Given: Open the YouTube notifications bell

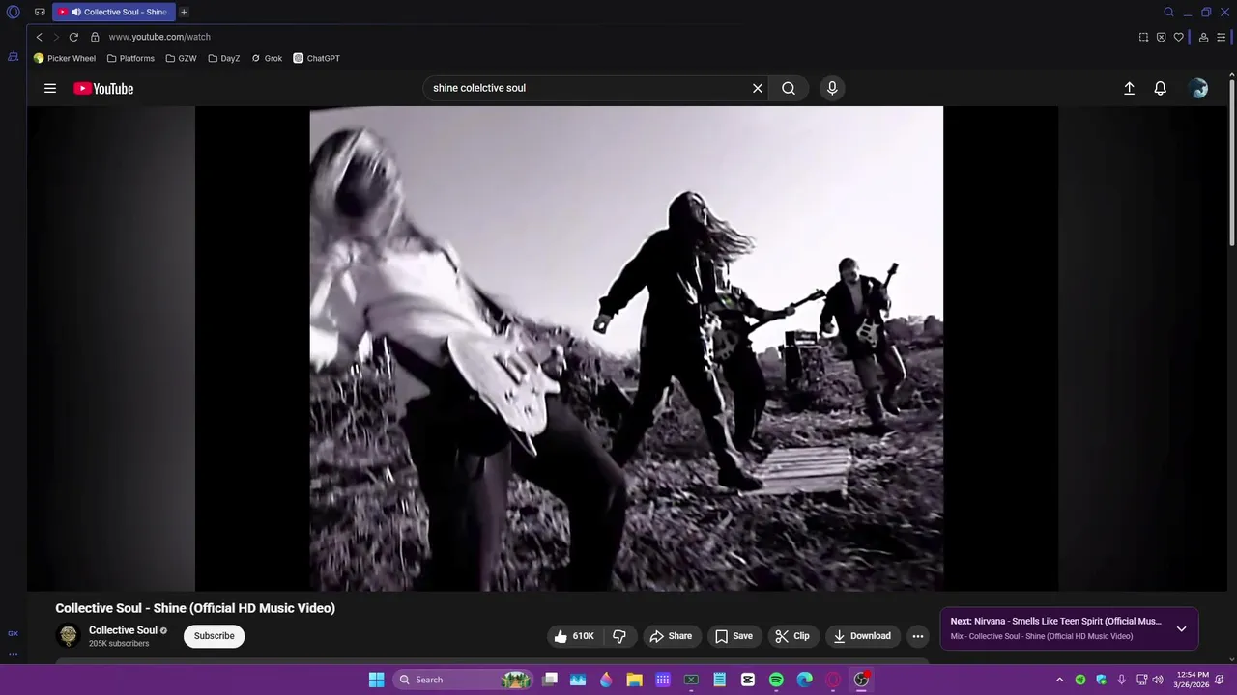Looking at the screenshot, I should [x=1161, y=88].
